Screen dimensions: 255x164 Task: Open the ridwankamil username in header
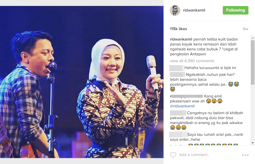tap(194, 10)
